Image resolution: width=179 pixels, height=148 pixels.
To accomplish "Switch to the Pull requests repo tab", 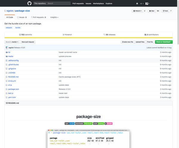I will point(38,17).
